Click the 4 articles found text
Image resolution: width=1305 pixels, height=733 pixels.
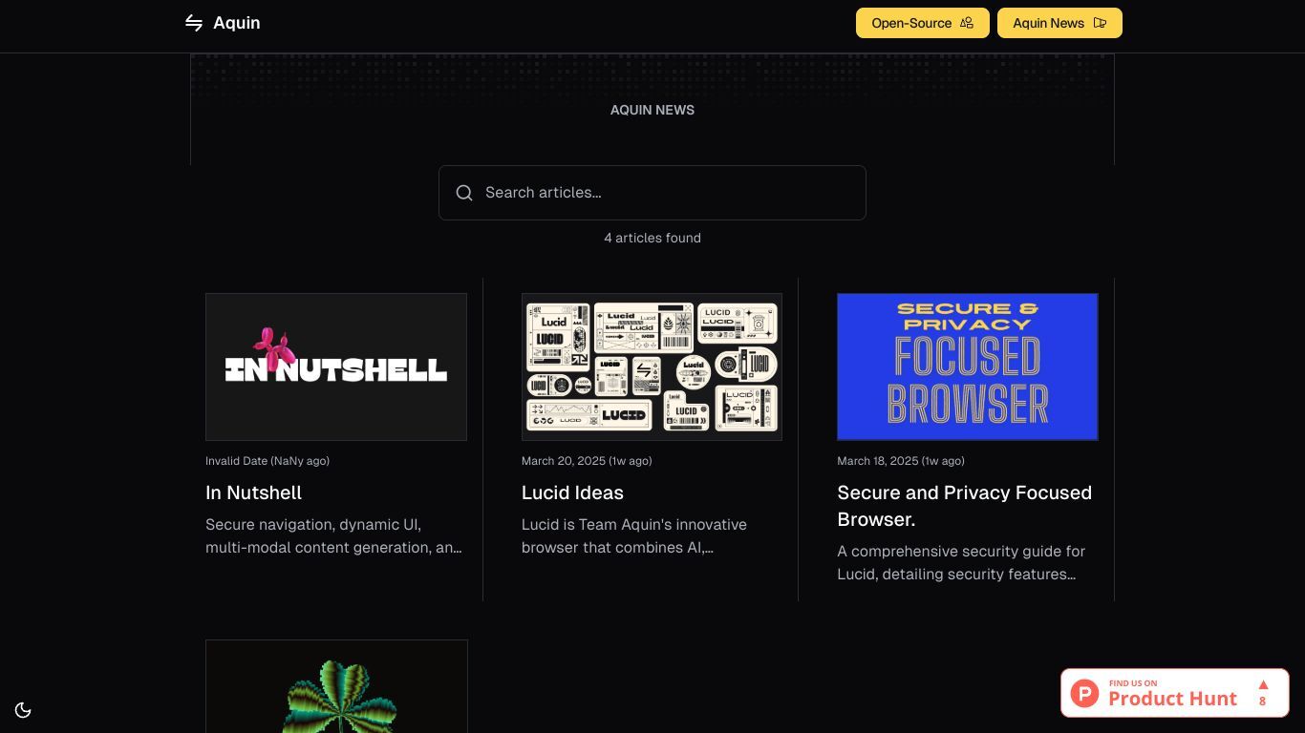pyautogui.click(x=652, y=238)
